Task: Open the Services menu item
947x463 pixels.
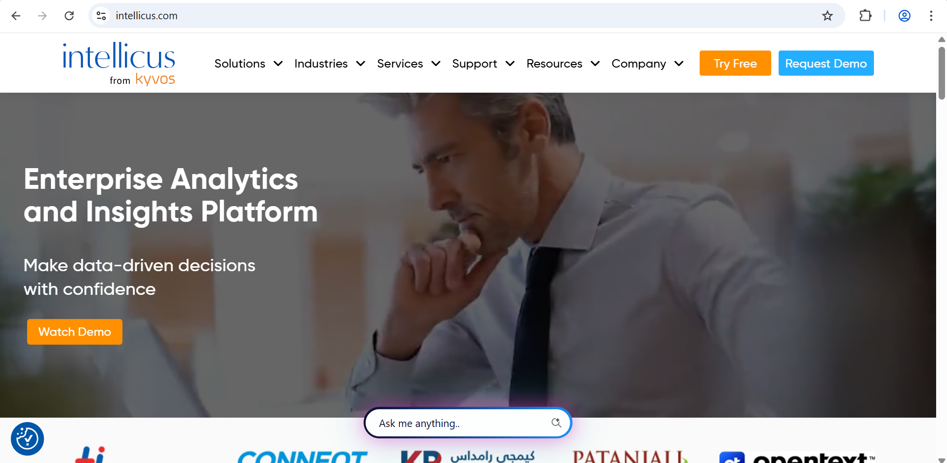Action: (400, 64)
